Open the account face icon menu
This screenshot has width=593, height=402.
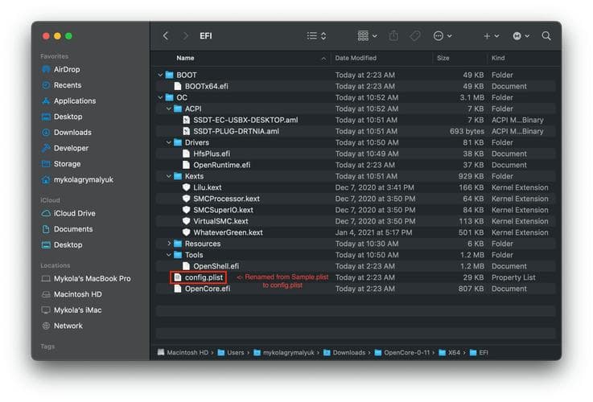(521, 36)
